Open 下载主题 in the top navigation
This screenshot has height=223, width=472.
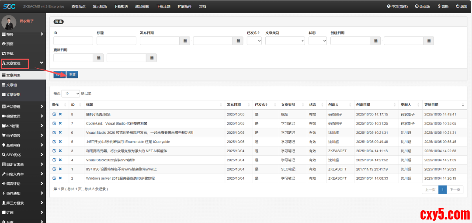point(163,7)
